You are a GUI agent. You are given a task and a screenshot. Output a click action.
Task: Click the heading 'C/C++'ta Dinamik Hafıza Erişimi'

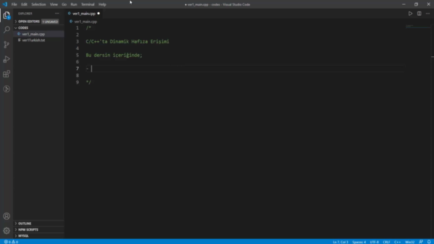click(127, 41)
